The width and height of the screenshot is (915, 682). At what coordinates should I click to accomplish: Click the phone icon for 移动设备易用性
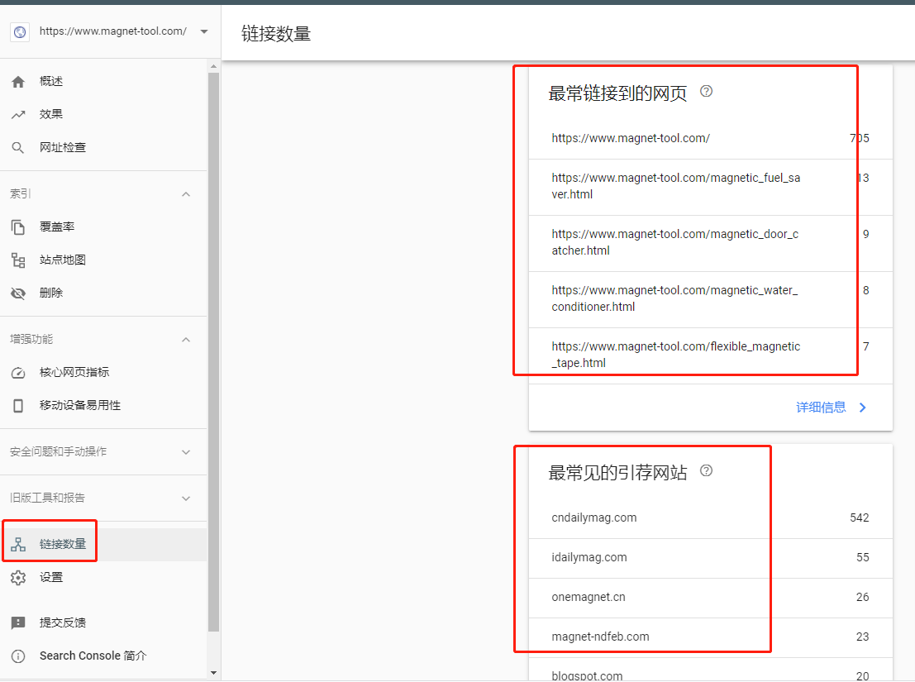18,405
